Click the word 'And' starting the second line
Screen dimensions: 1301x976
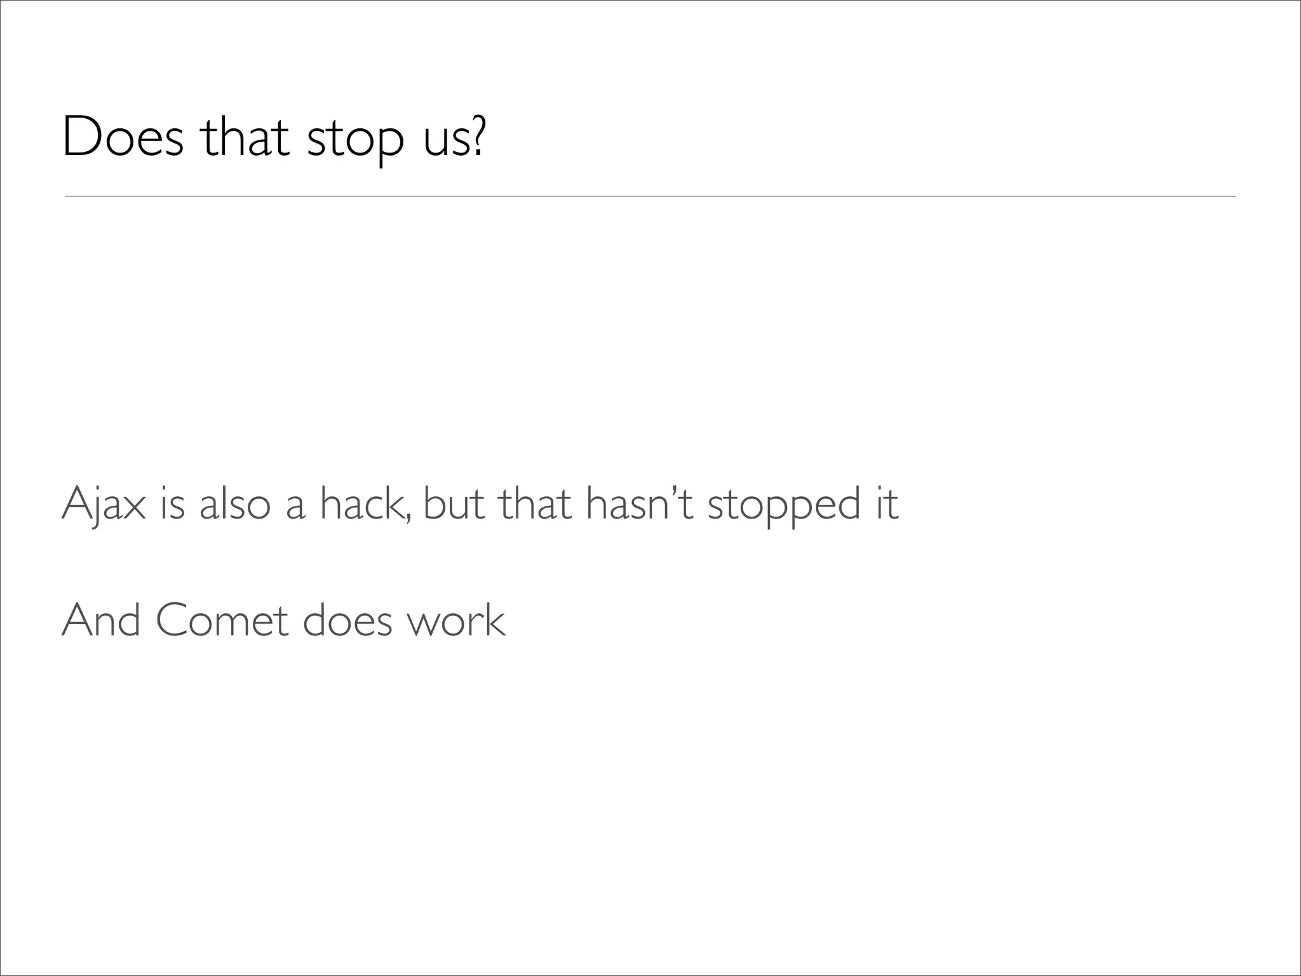pos(102,621)
